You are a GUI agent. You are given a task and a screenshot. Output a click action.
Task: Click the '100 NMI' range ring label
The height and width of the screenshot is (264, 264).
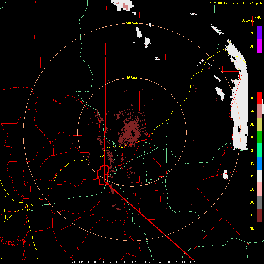[132, 23]
